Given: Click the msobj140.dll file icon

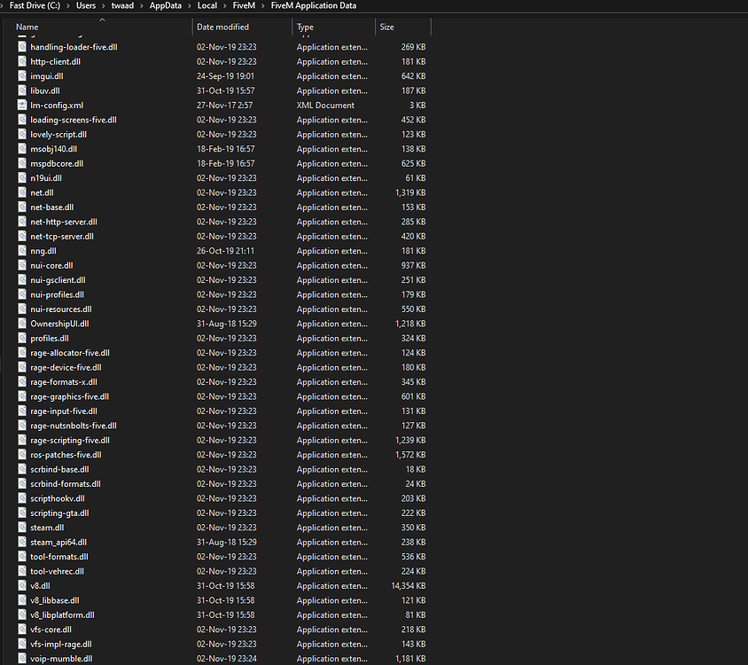Looking at the screenshot, I should (x=21, y=148).
